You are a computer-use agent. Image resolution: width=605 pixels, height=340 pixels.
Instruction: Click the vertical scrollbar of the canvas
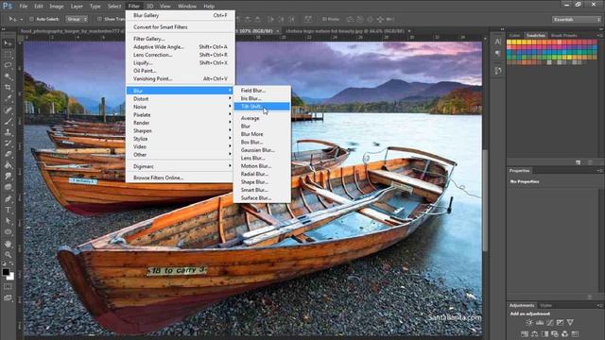point(485,200)
